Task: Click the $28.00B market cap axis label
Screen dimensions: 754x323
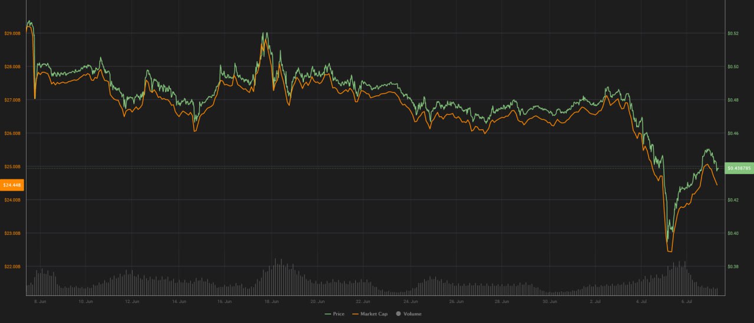Action: (12, 67)
